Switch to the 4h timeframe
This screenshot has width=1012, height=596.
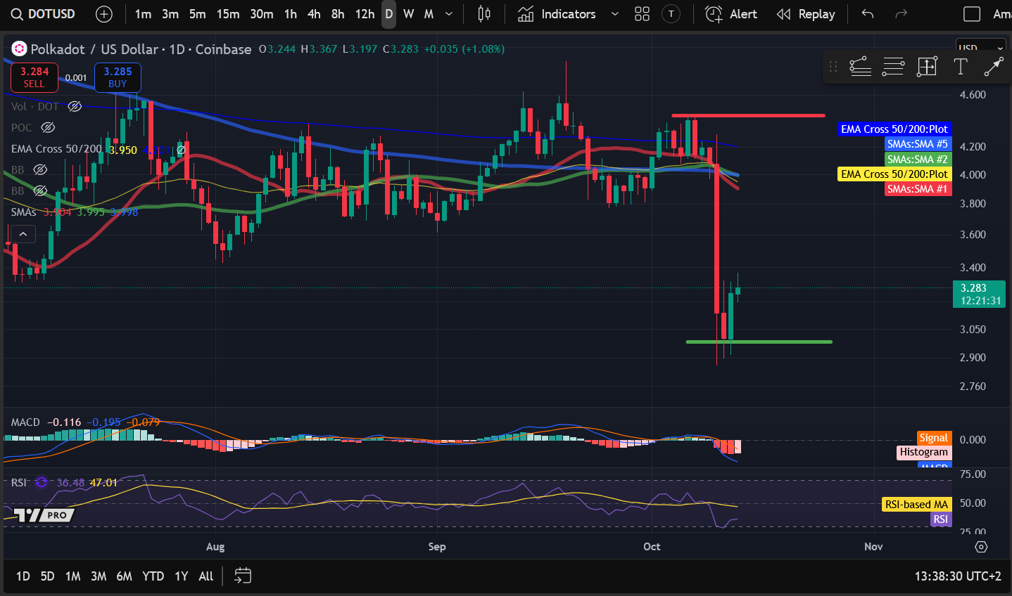(314, 14)
